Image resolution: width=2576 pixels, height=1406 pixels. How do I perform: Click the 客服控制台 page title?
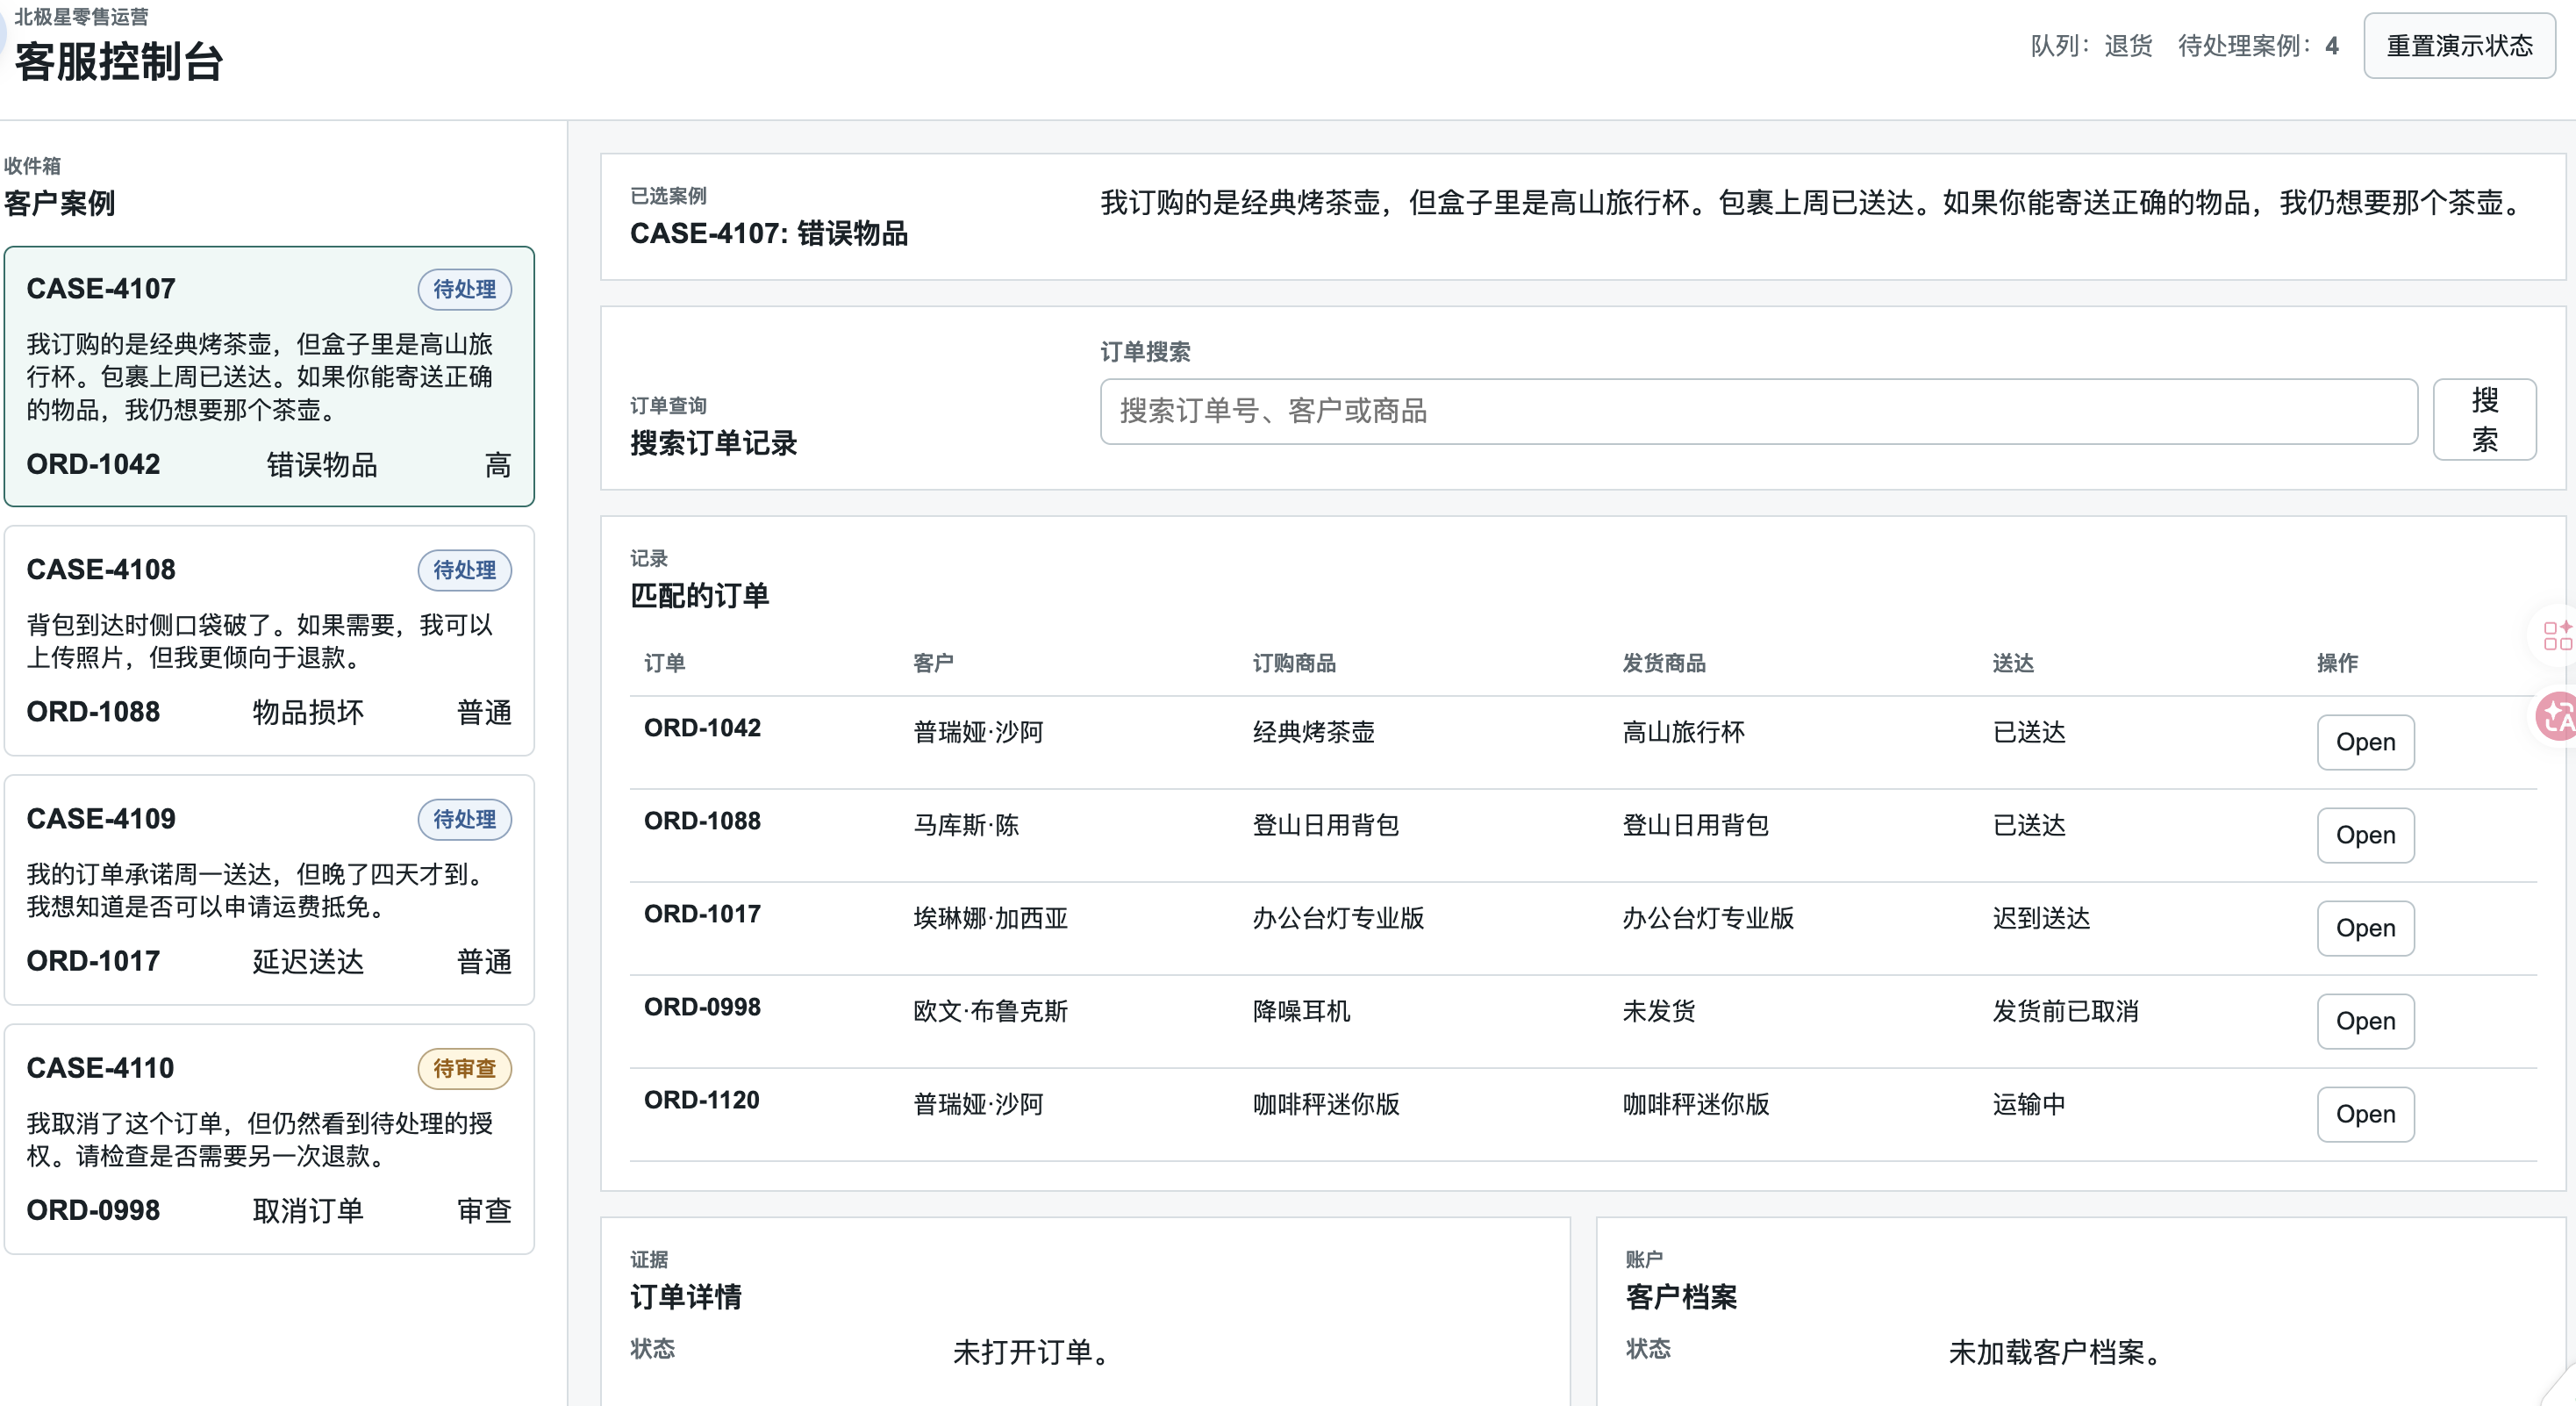point(119,62)
